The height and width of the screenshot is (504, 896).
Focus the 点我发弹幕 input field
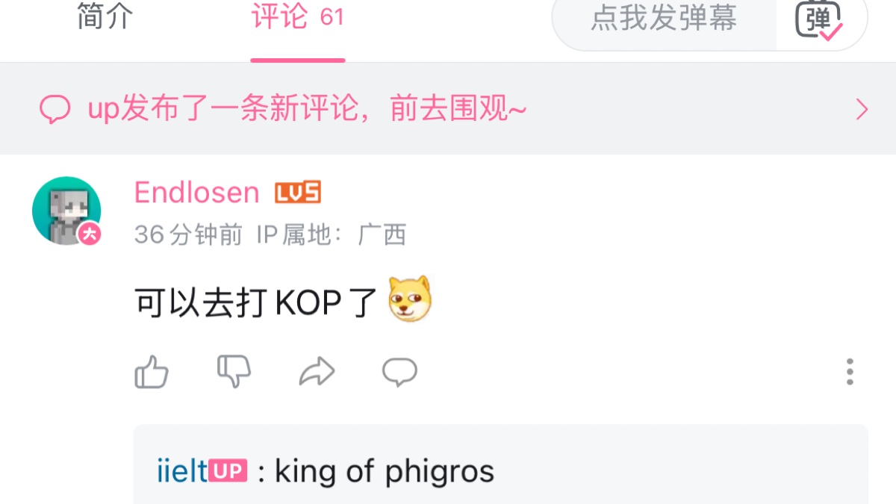[x=664, y=19]
